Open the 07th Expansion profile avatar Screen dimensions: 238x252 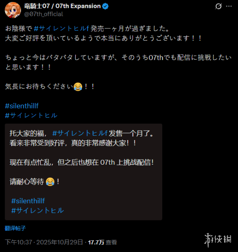point(13,10)
